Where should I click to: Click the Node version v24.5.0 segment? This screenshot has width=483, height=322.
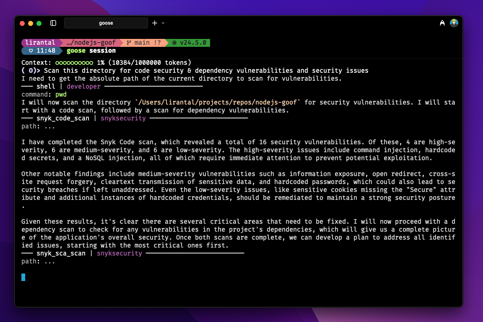[190, 43]
